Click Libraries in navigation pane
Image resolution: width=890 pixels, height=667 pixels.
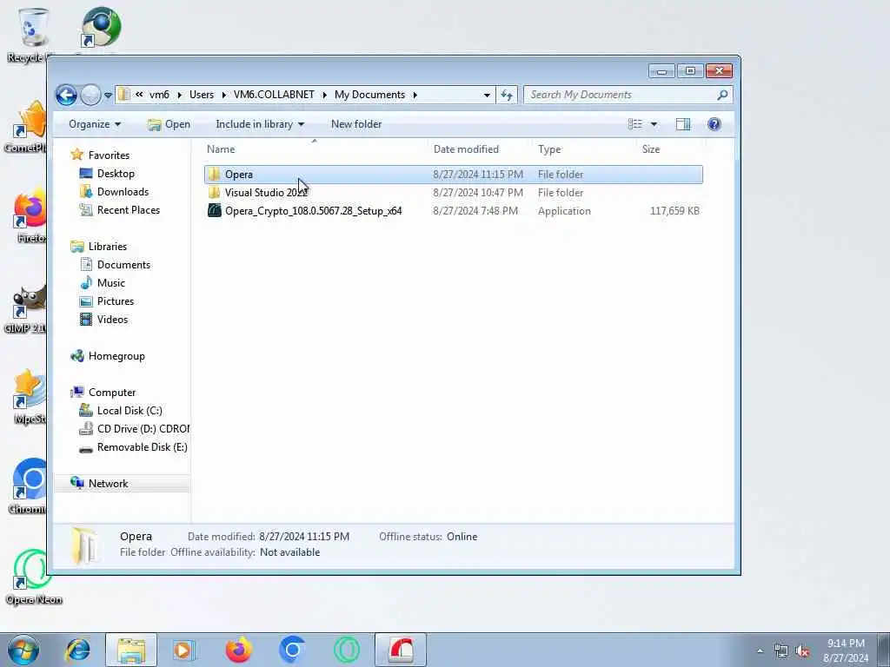(x=107, y=247)
